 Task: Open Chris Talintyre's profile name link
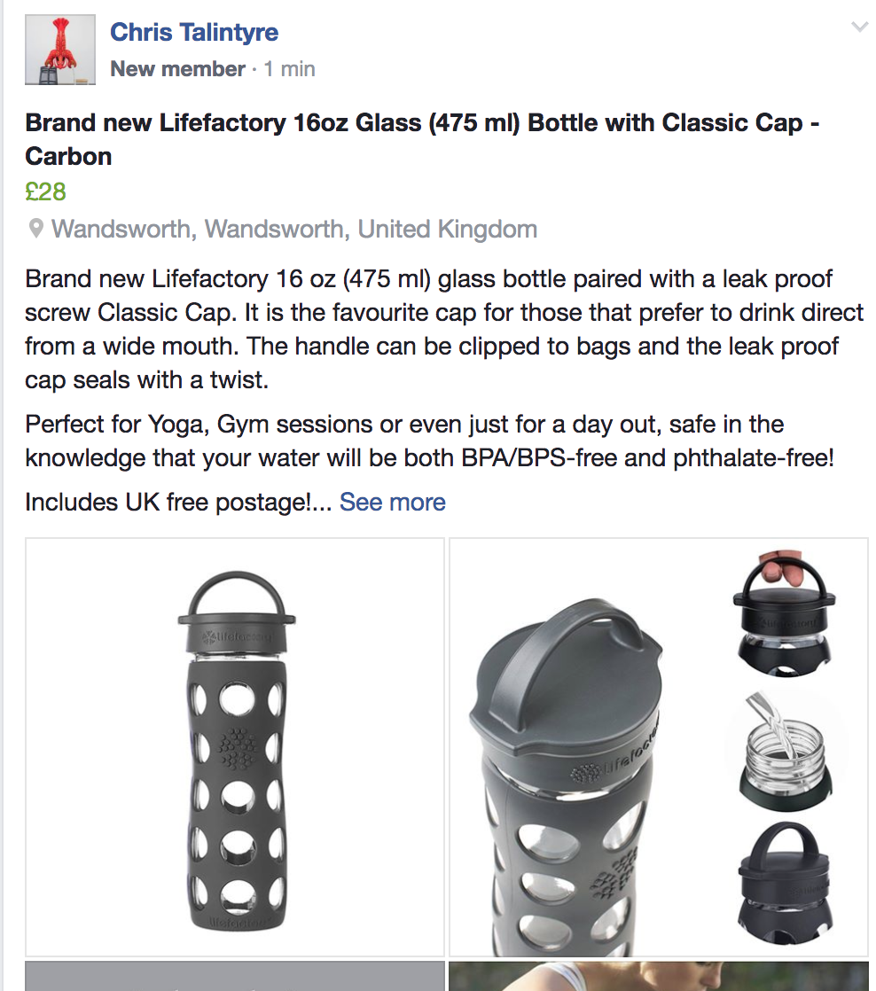tap(194, 33)
